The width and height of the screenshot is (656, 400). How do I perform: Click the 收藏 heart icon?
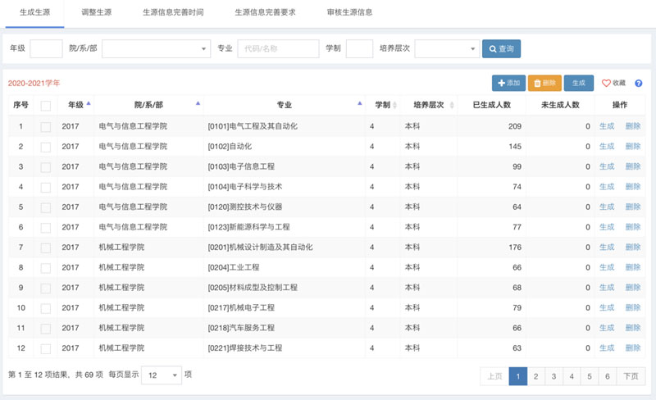607,84
